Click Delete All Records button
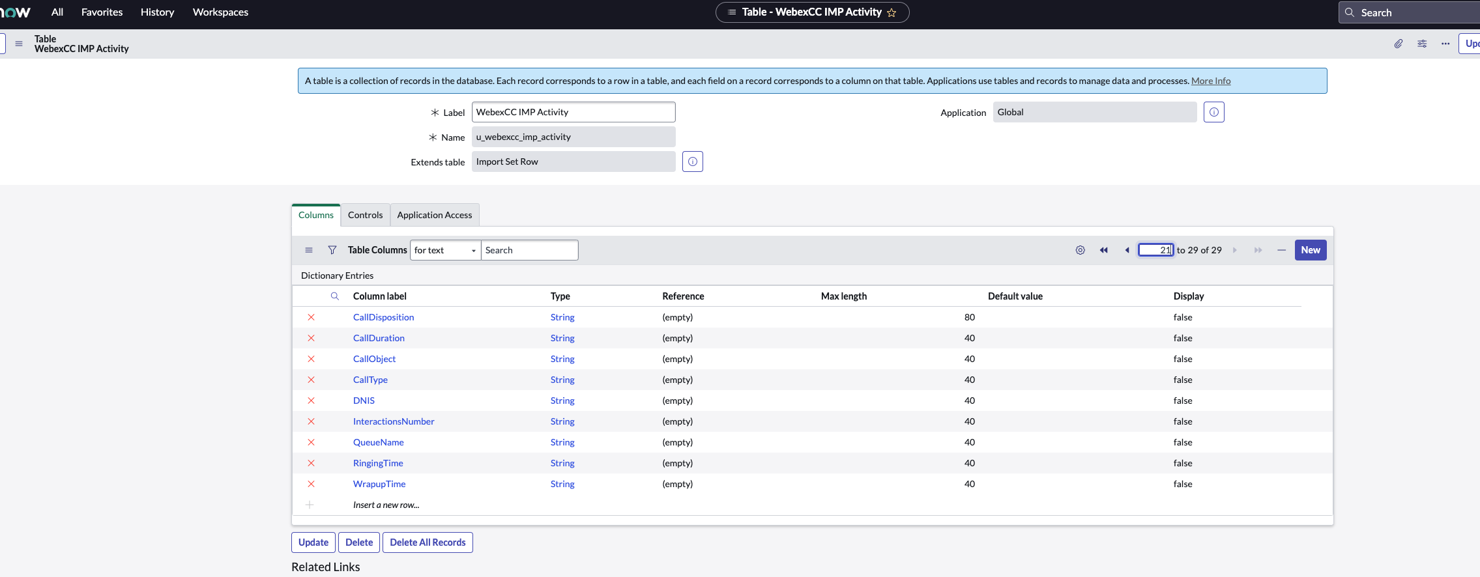This screenshot has height=577, width=1480. coord(428,542)
